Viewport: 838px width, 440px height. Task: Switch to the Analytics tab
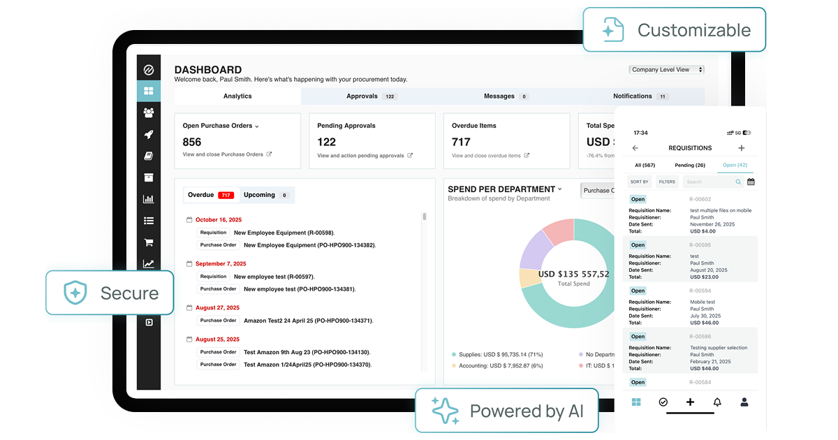pos(237,96)
